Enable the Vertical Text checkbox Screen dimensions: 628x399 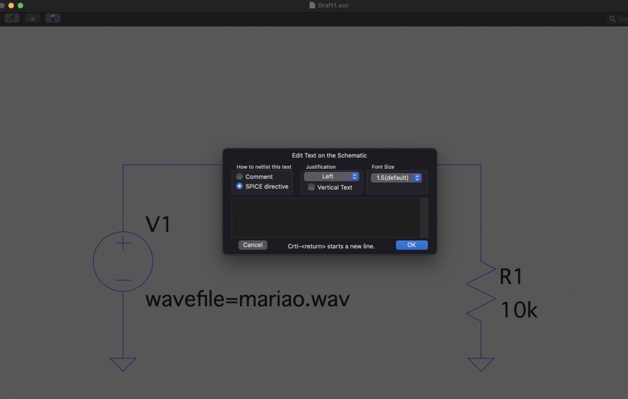coord(312,188)
